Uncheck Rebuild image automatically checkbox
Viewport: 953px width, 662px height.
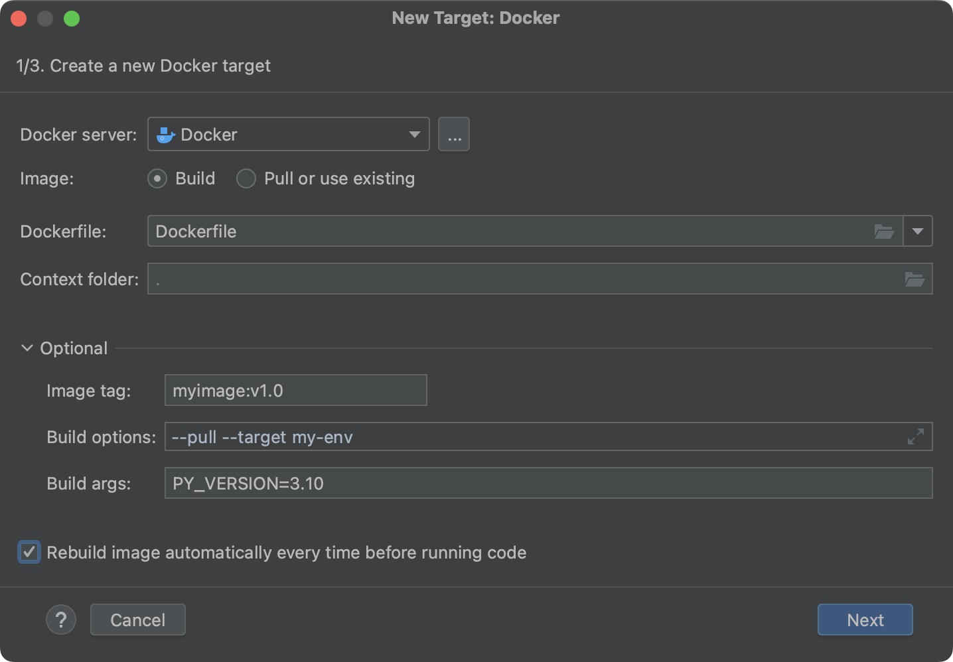click(29, 553)
